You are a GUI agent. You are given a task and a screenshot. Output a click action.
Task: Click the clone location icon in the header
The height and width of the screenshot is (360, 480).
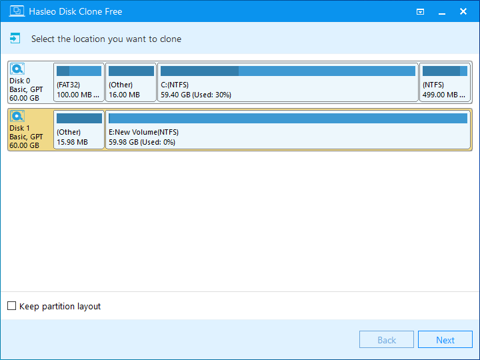pos(15,39)
